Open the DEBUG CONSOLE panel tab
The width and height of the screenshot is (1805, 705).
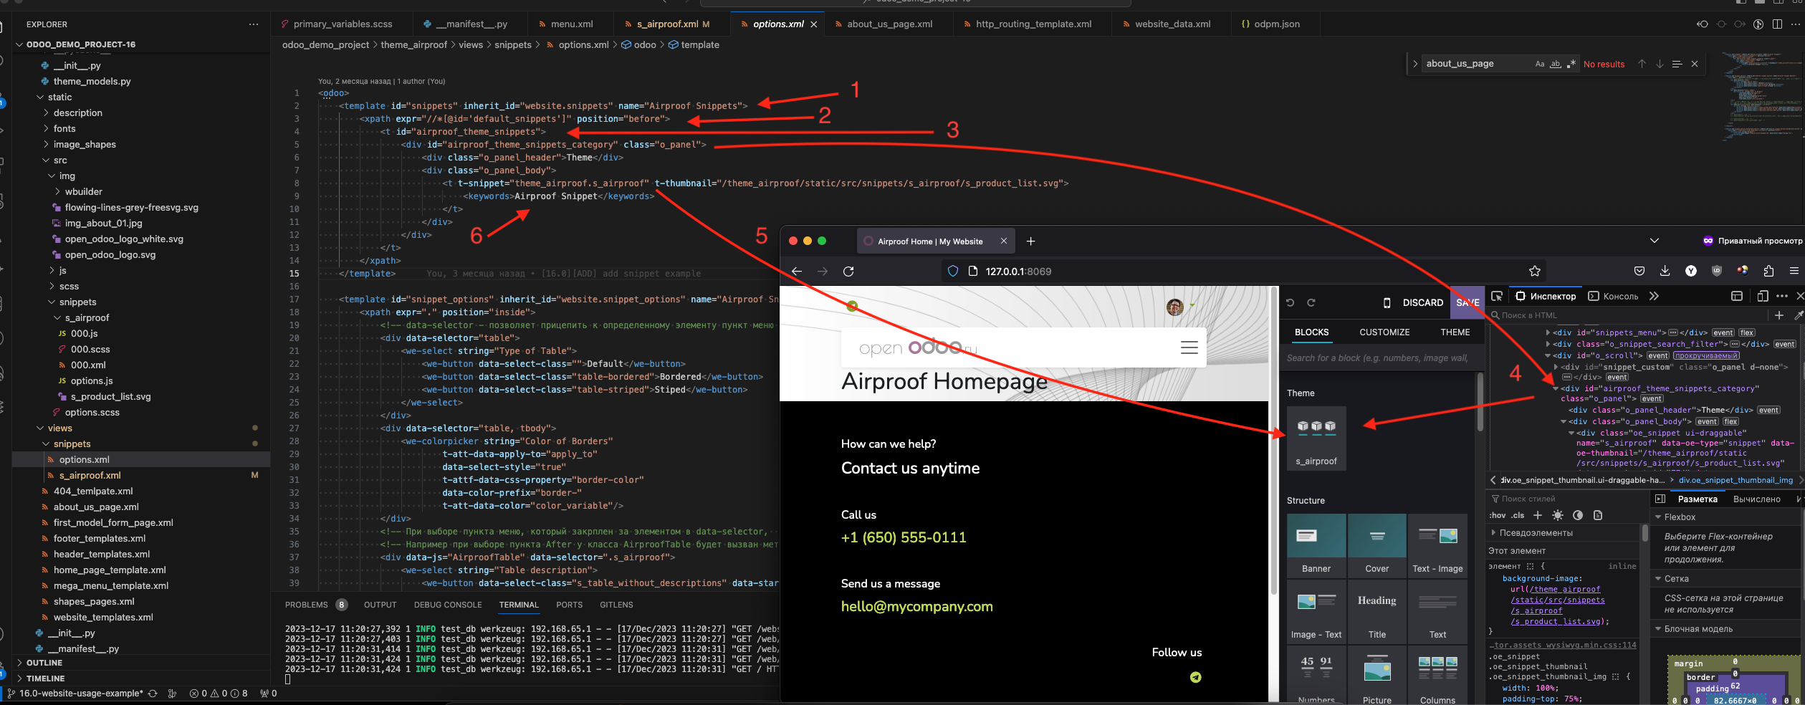pos(448,605)
